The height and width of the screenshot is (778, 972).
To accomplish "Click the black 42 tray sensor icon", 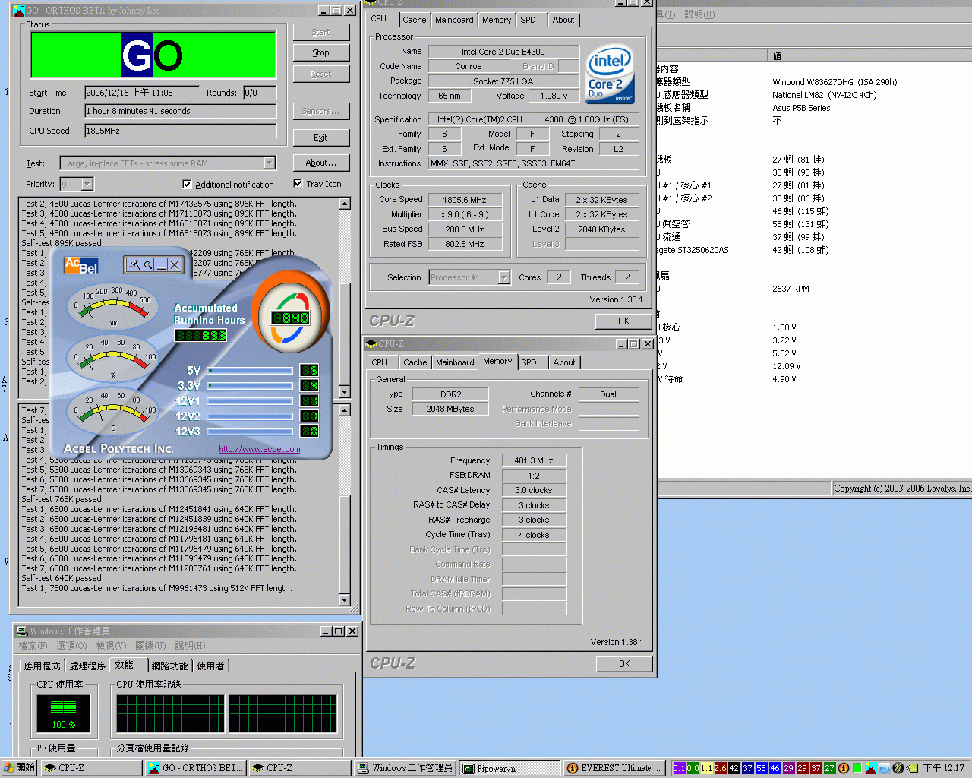I will pos(734,768).
